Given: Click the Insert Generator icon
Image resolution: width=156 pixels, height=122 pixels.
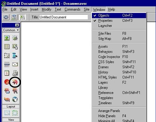Looking at the screenshot, I should [15, 99].
